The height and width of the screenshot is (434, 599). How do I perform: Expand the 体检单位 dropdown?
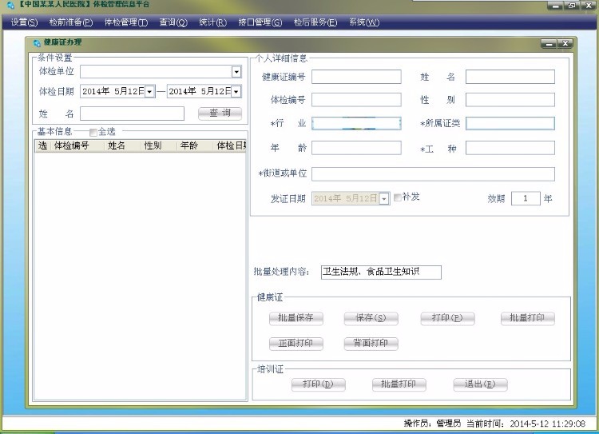coord(236,71)
